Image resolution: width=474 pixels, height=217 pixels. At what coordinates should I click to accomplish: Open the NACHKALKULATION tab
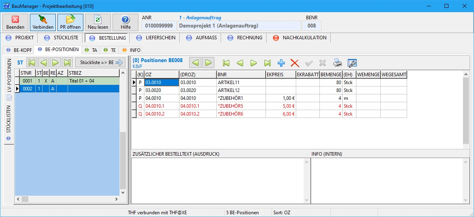tap(299, 38)
